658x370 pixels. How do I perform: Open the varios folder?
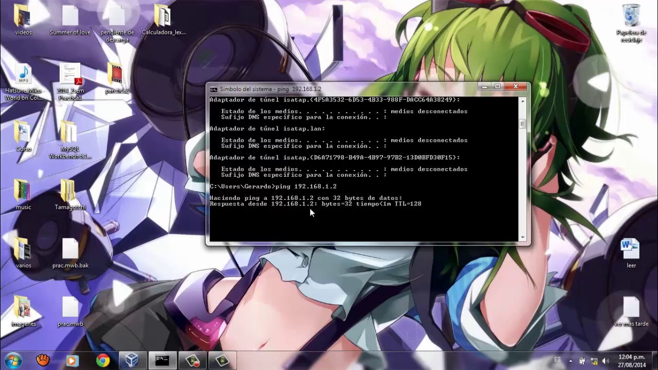[23, 253]
